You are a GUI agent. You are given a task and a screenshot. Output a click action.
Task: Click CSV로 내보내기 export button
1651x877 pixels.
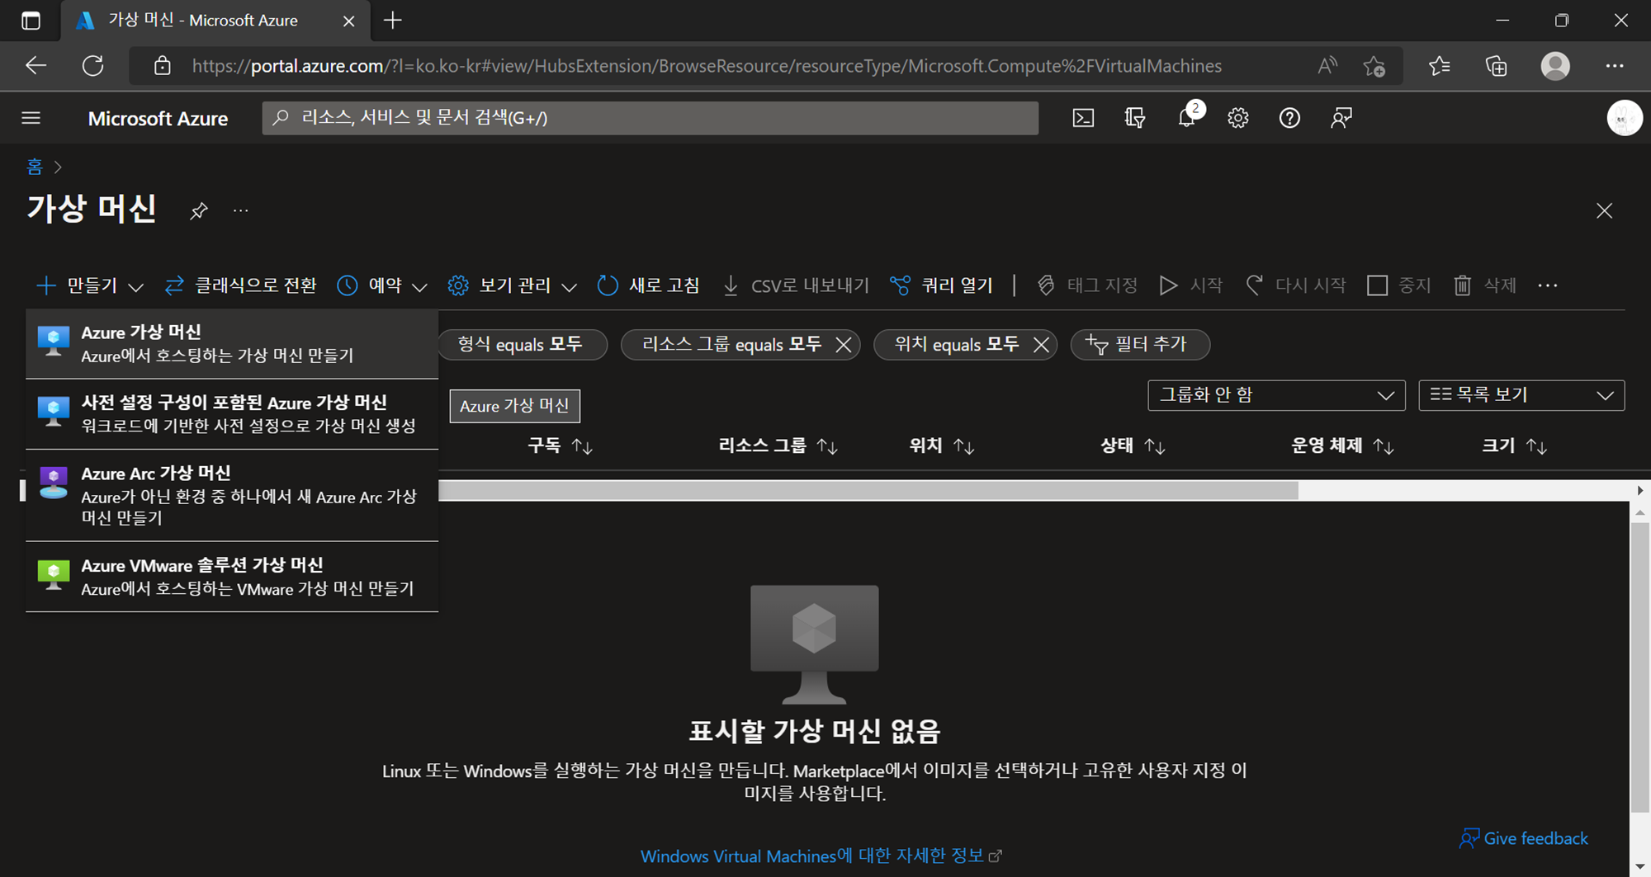tap(796, 285)
